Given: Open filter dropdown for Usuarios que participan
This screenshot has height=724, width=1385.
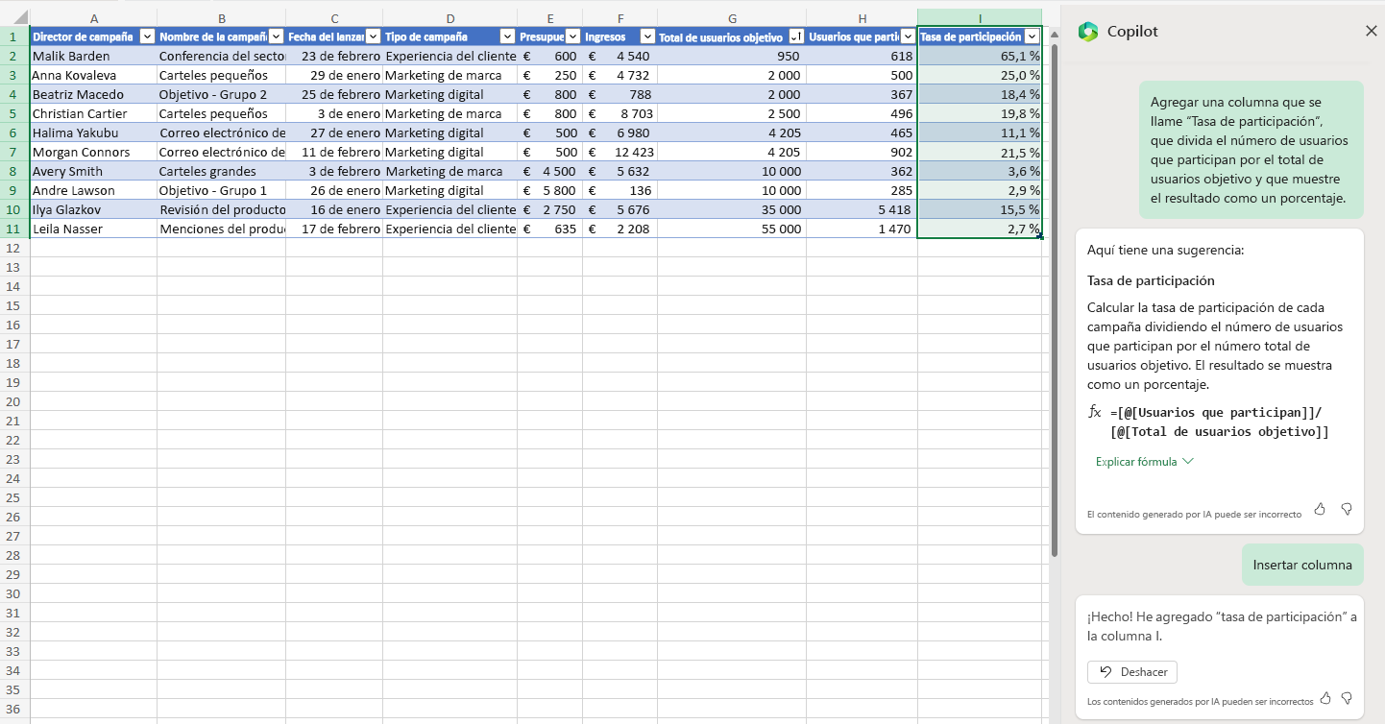Looking at the screenshot, I should (908, 36).
